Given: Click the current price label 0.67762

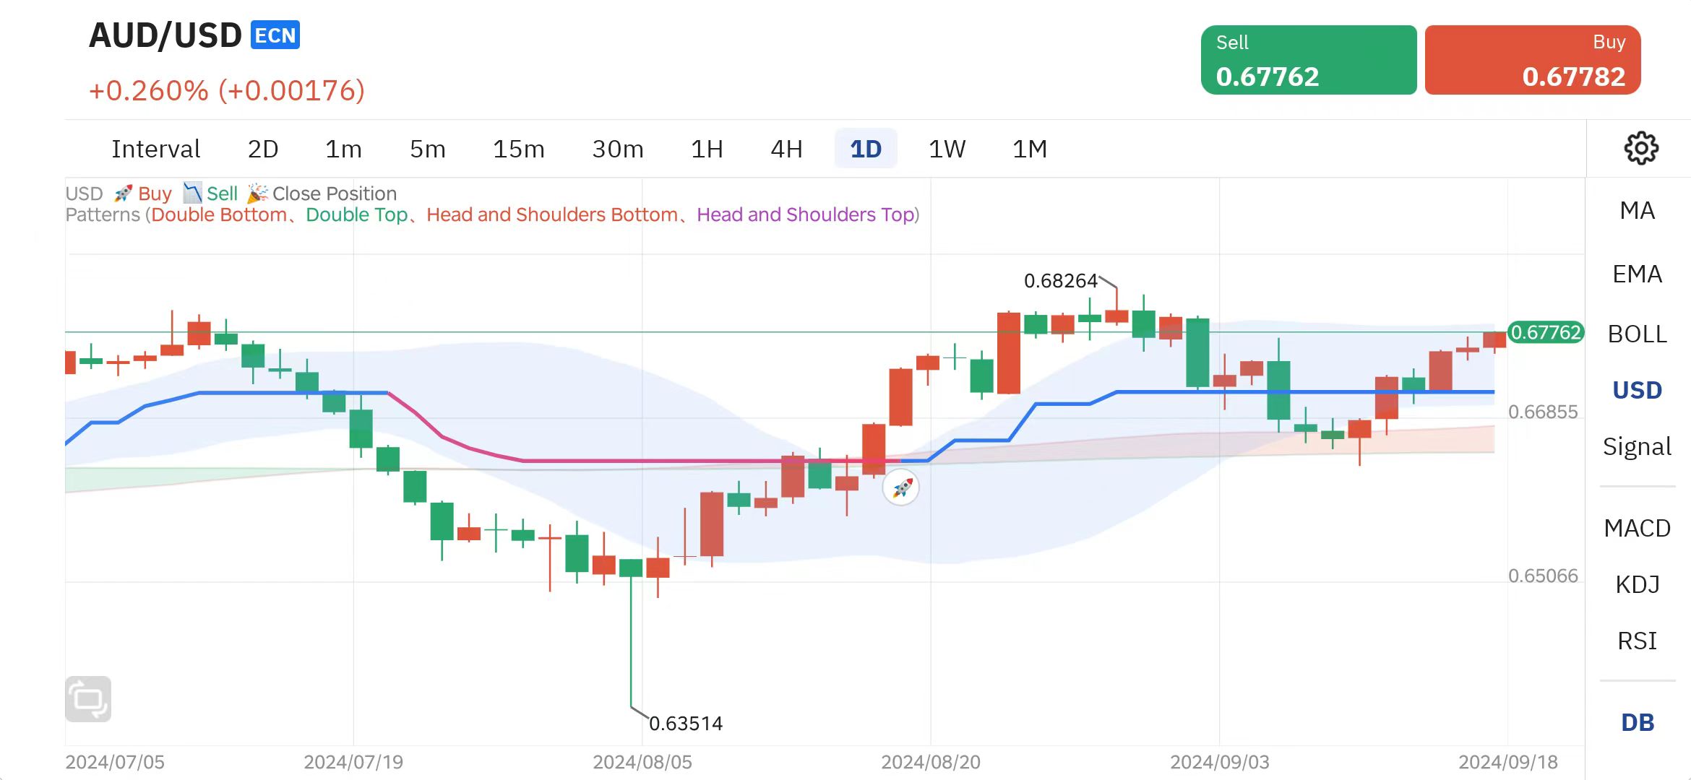Looking at the screenshot, I should 1545,332.
